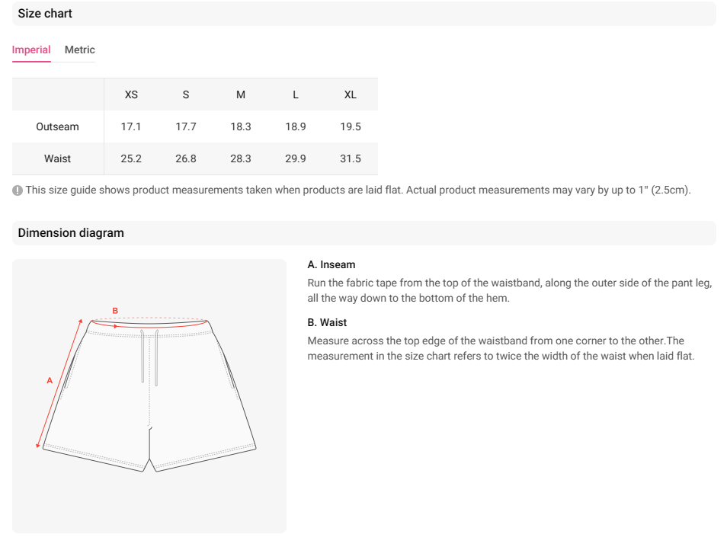Click the Size chart section heading

[45, 14]
